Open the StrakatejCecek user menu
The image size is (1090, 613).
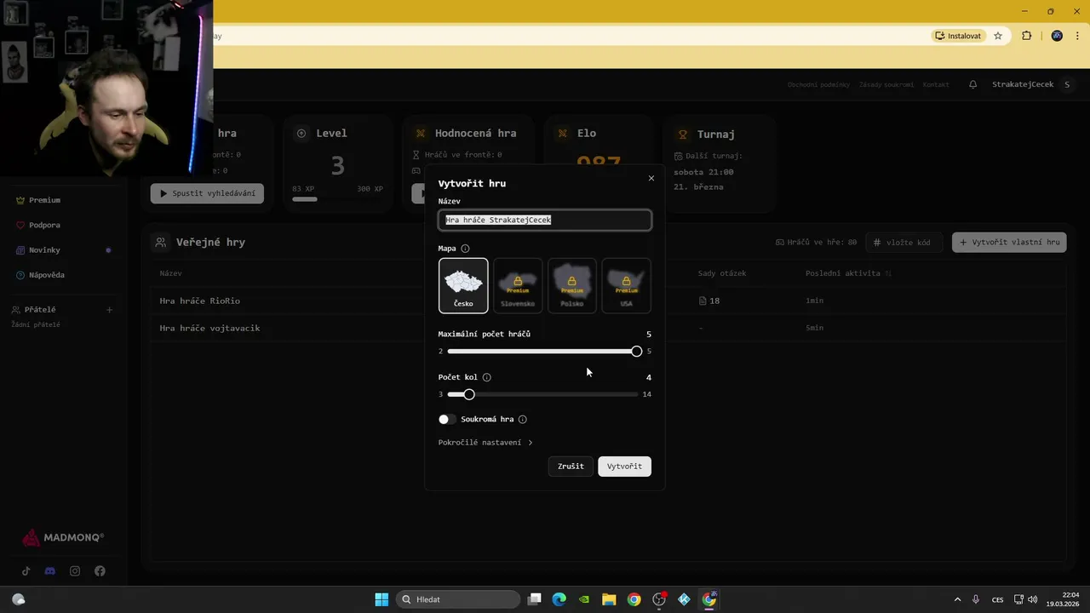pyautogui.click(x=1031, y=84)
